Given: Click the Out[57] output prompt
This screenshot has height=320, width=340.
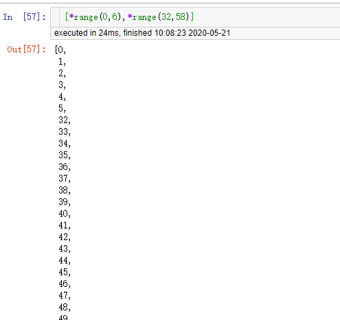Looking at the screenshot, I should coord(26,50).
